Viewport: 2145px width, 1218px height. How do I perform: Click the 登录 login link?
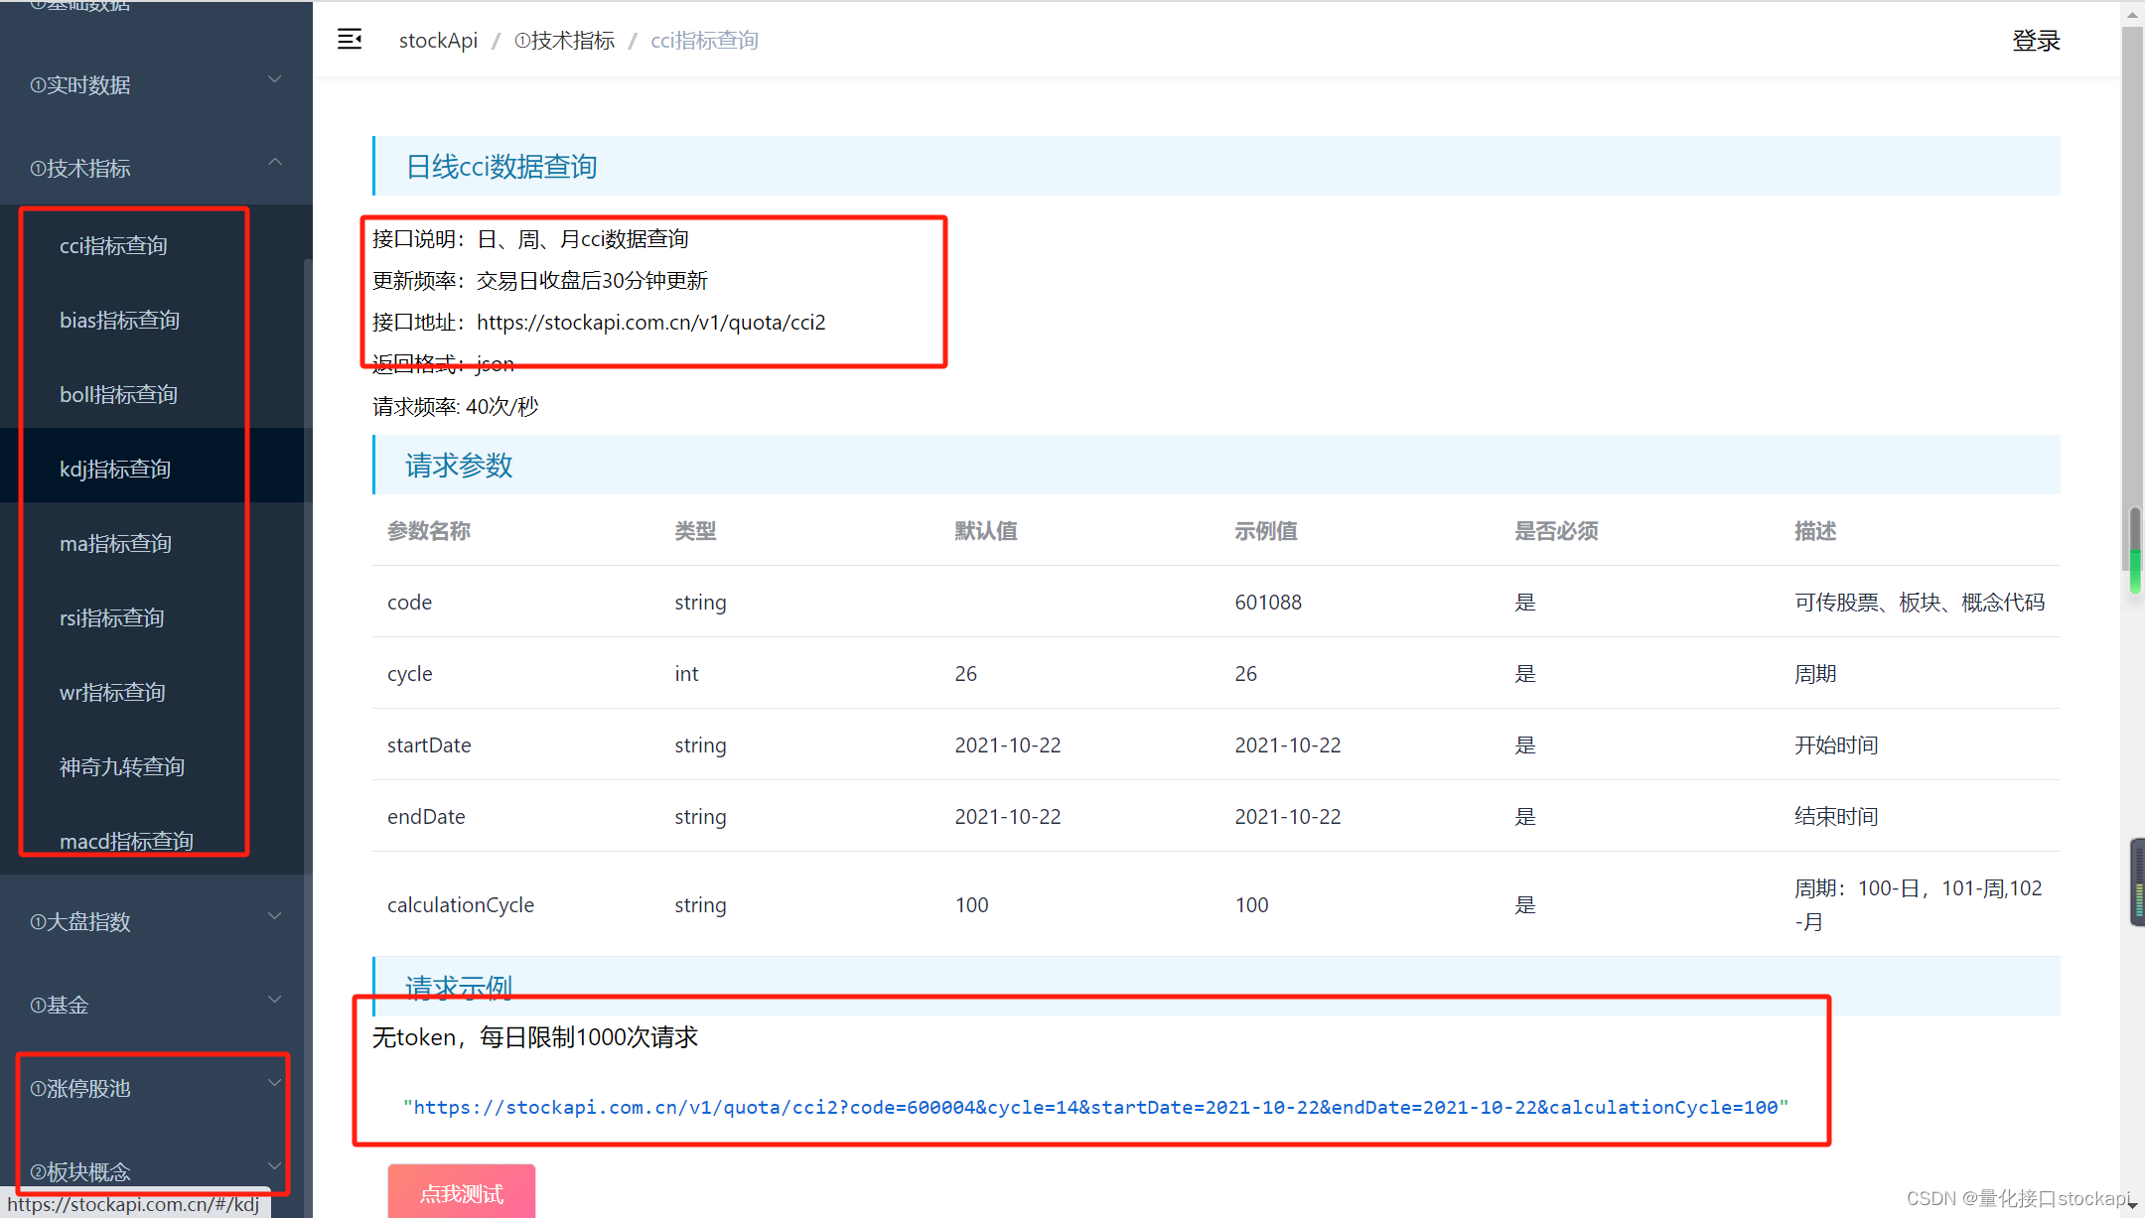coord(2036,41)
